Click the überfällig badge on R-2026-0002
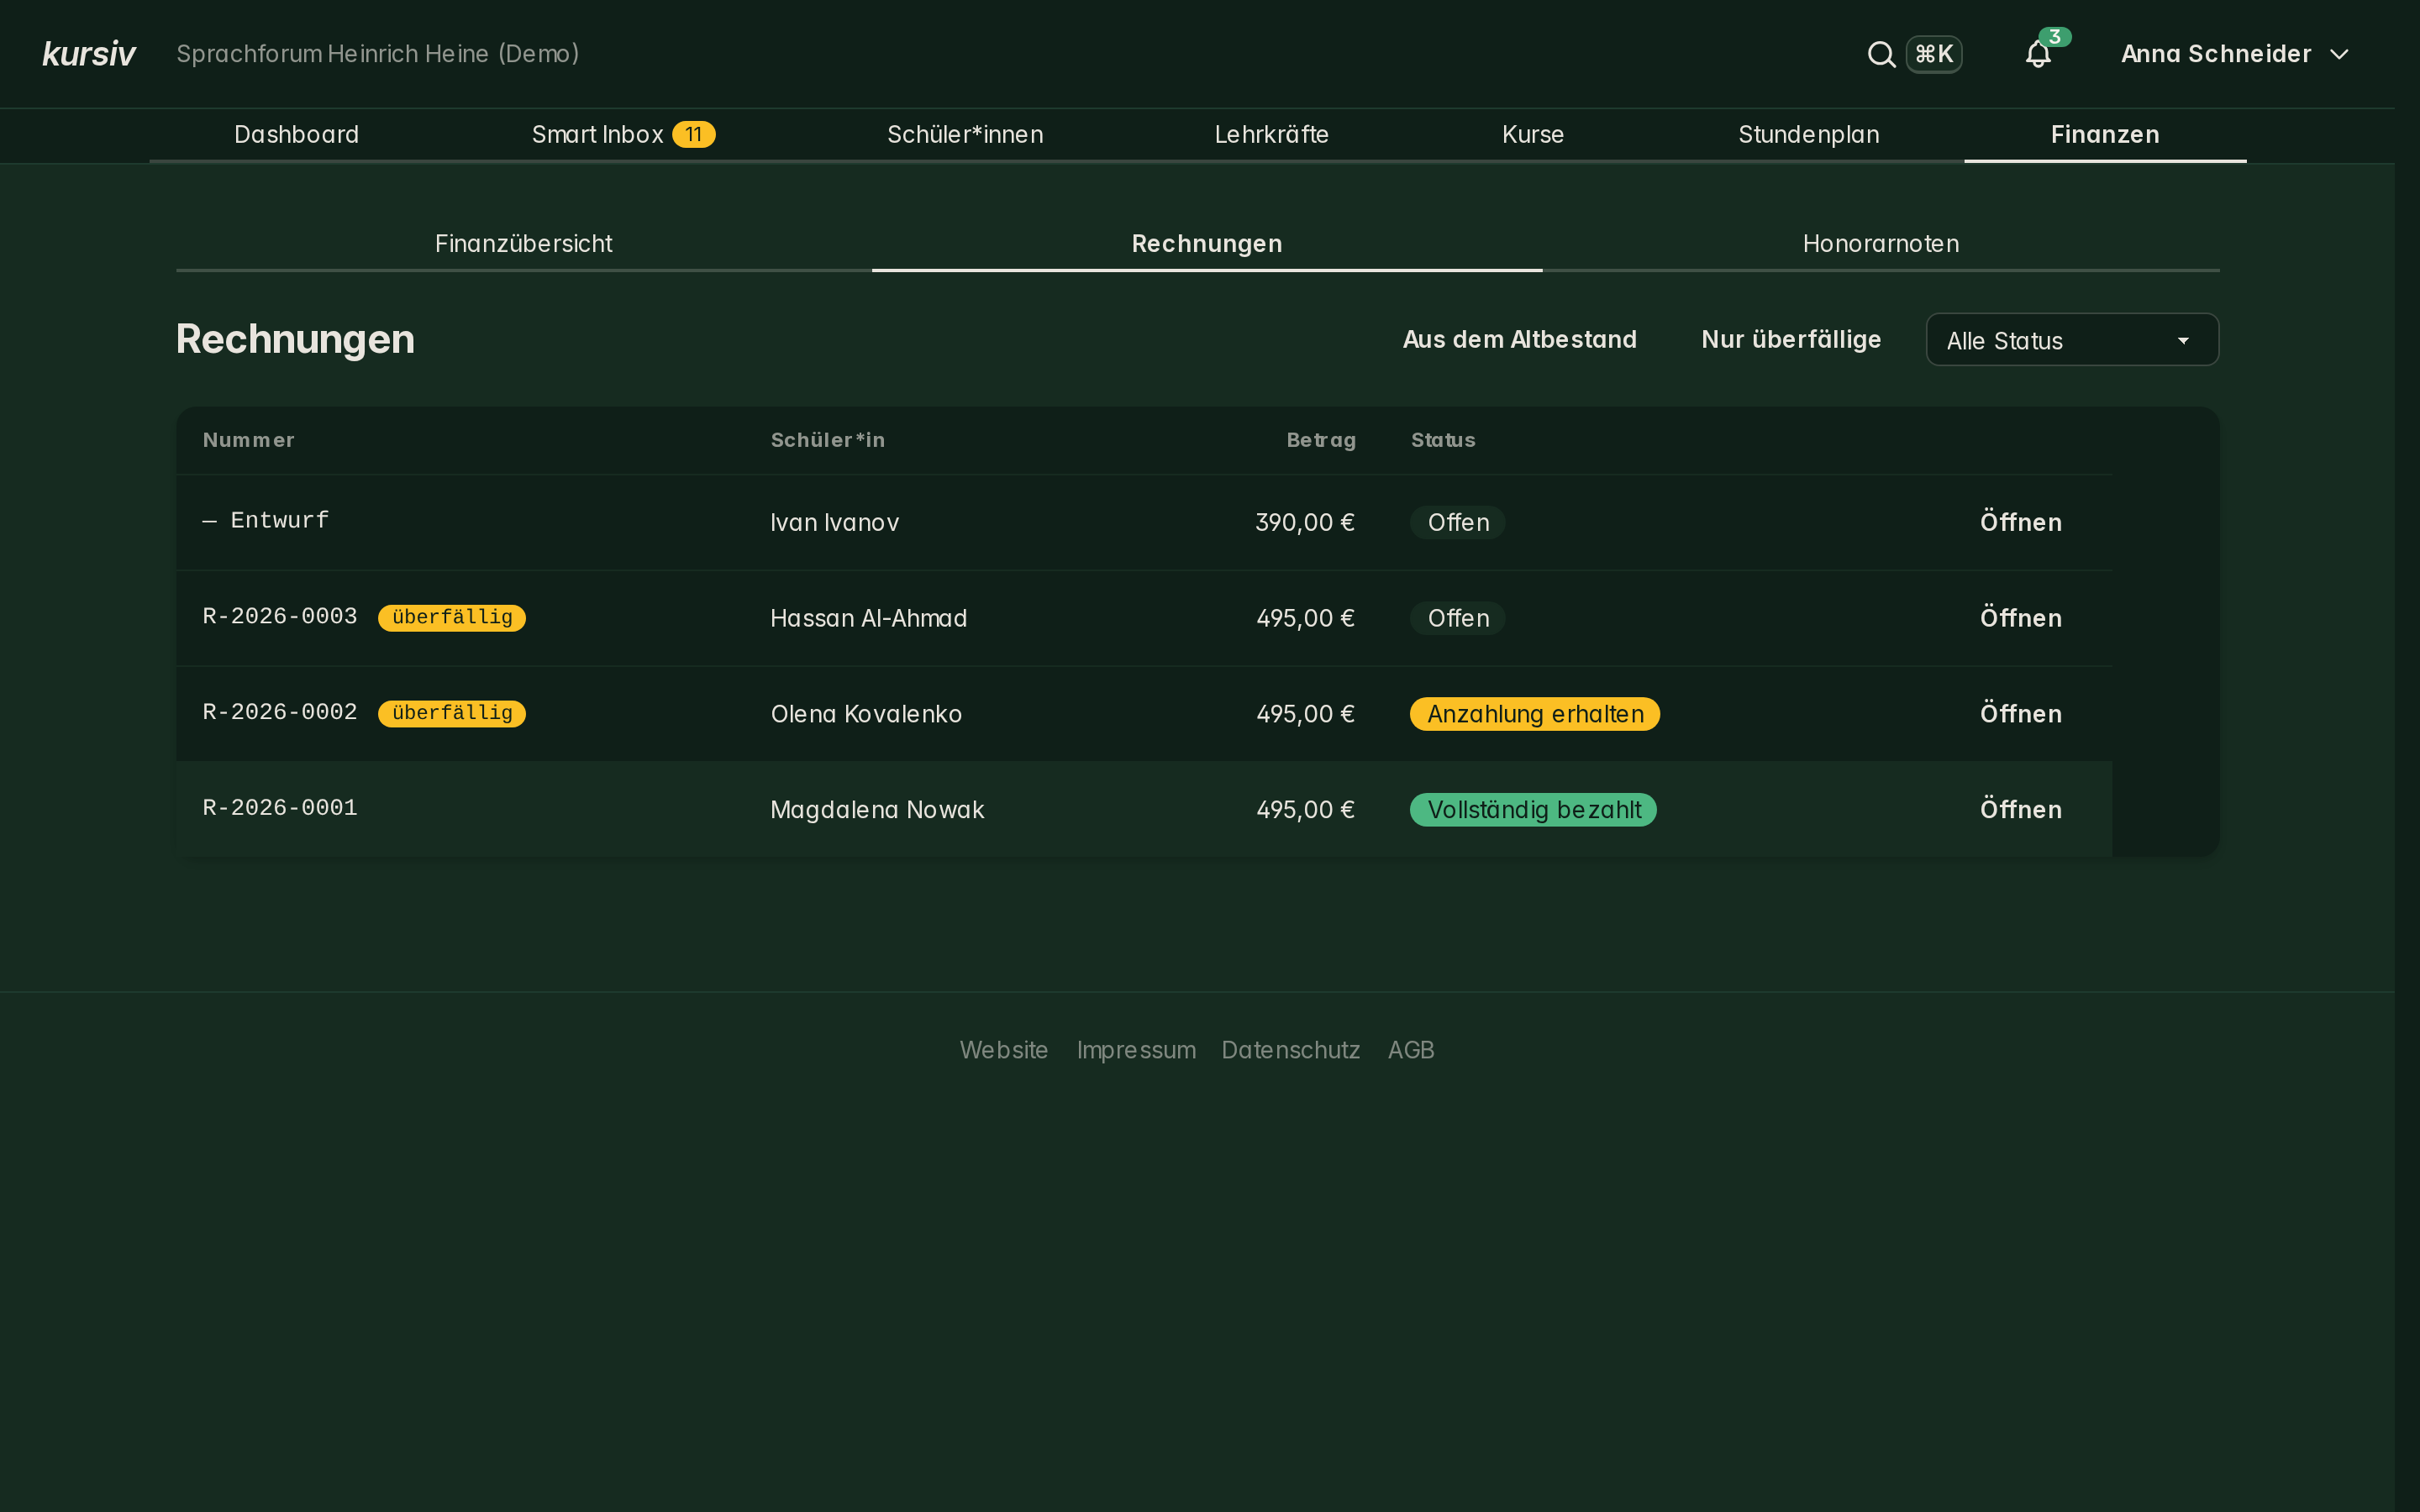 [452, 714]
